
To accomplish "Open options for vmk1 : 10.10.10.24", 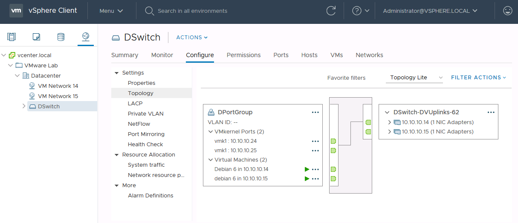I will [315, 141].
